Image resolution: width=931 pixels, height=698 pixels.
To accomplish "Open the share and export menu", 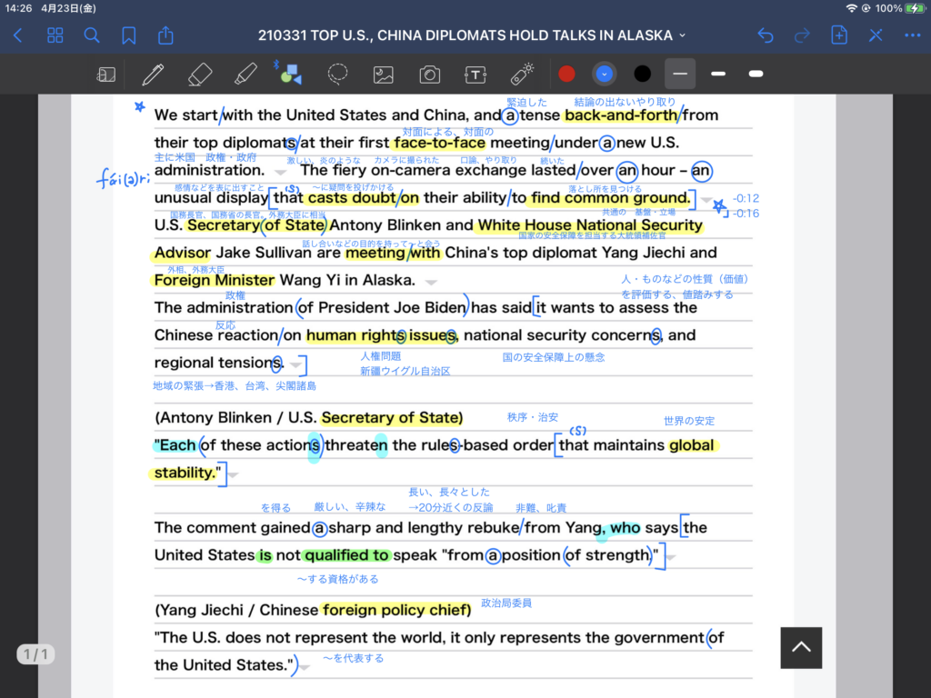I will tap(165, 35).
